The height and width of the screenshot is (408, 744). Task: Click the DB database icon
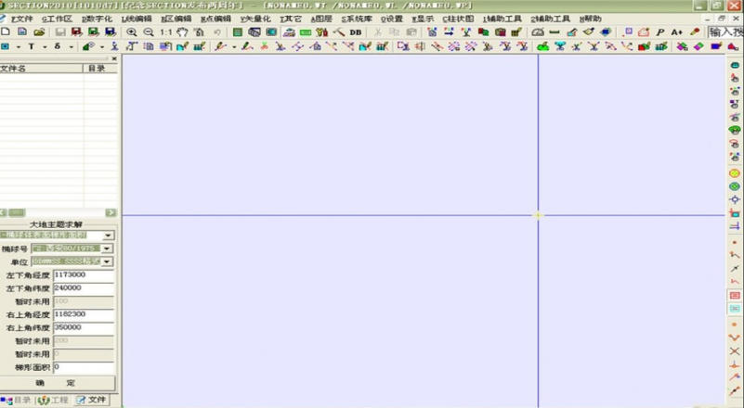(356, 32)
